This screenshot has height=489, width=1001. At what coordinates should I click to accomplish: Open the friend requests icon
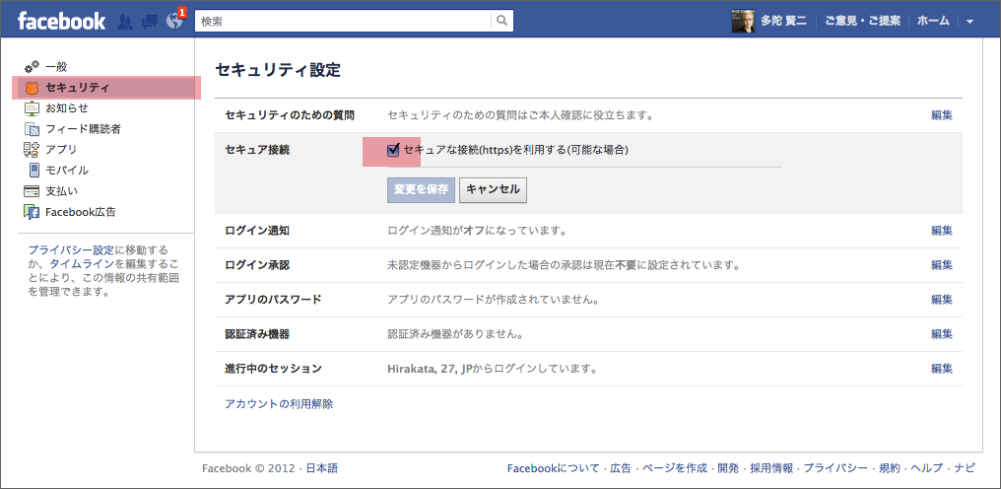click(125, 21)
